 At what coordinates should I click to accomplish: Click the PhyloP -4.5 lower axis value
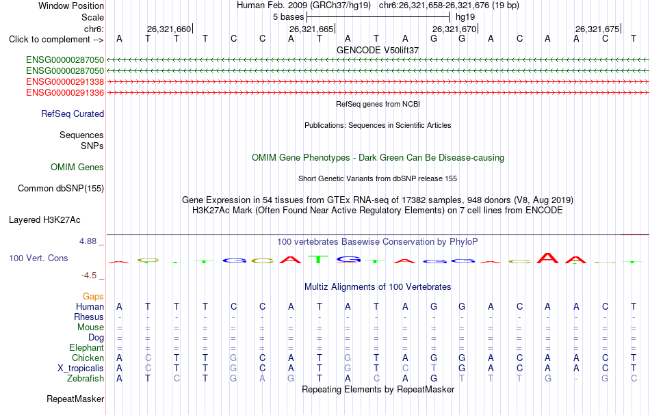tap(89, 276)
